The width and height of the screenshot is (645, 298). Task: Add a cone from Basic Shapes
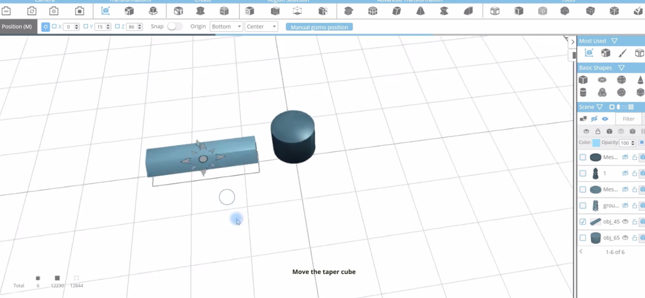pyautogui.click(x=640, y=79)
